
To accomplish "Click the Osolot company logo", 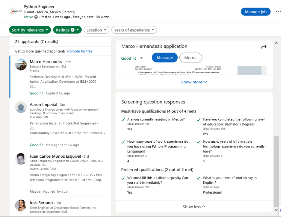I will pos(15,11).
